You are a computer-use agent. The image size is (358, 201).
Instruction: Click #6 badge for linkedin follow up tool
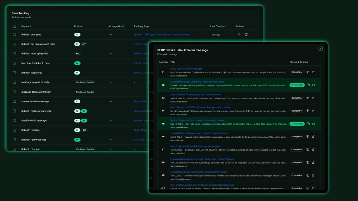(77, 140)
